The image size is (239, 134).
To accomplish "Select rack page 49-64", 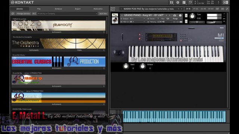I will point(211,9).
